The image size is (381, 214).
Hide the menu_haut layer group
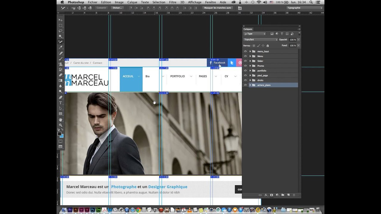coord(245,51)
